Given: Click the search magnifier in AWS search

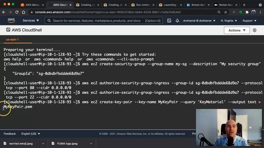Looking at the screenshot, I should [49, 21].
